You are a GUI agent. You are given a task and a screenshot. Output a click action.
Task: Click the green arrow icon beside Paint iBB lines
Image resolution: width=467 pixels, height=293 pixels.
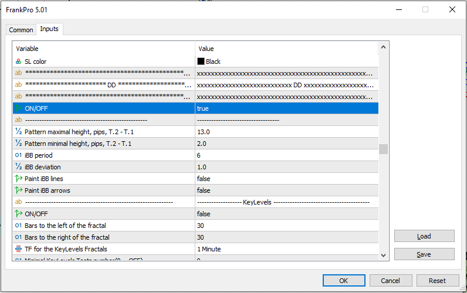tap(18, 179)
